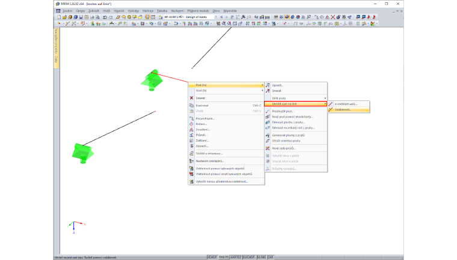Image resolution: width=457 pixels, height=260 pixels.
Task: Click the Kopírovat copy icon in context menu
Action: [191, 106]
